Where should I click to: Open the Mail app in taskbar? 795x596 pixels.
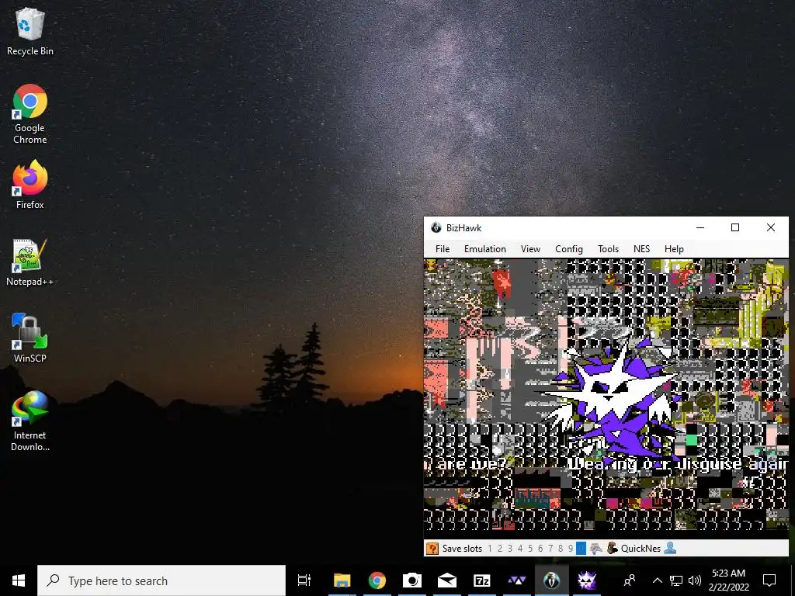(446, 580)
